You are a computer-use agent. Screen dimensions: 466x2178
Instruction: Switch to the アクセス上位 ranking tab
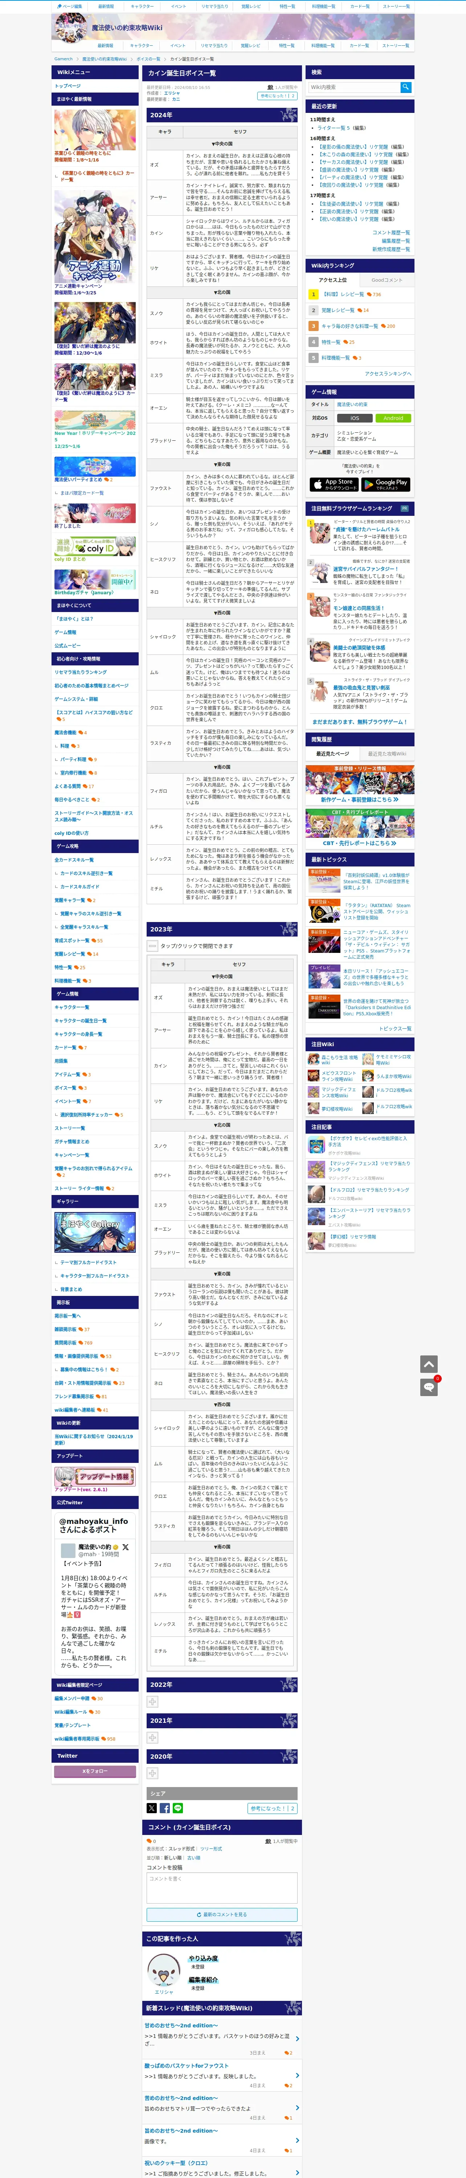coord(332,279)
